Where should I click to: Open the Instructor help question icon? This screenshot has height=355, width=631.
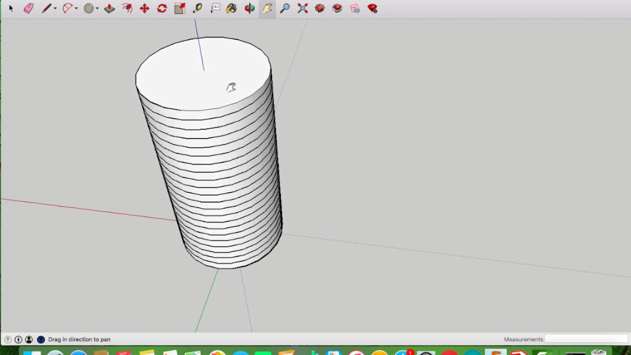(41, 339)
